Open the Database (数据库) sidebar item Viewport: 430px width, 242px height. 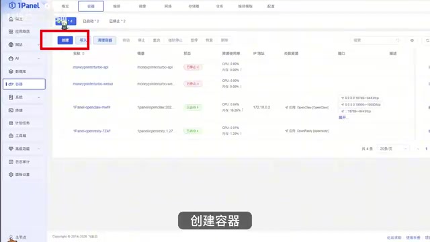(24, 71)
